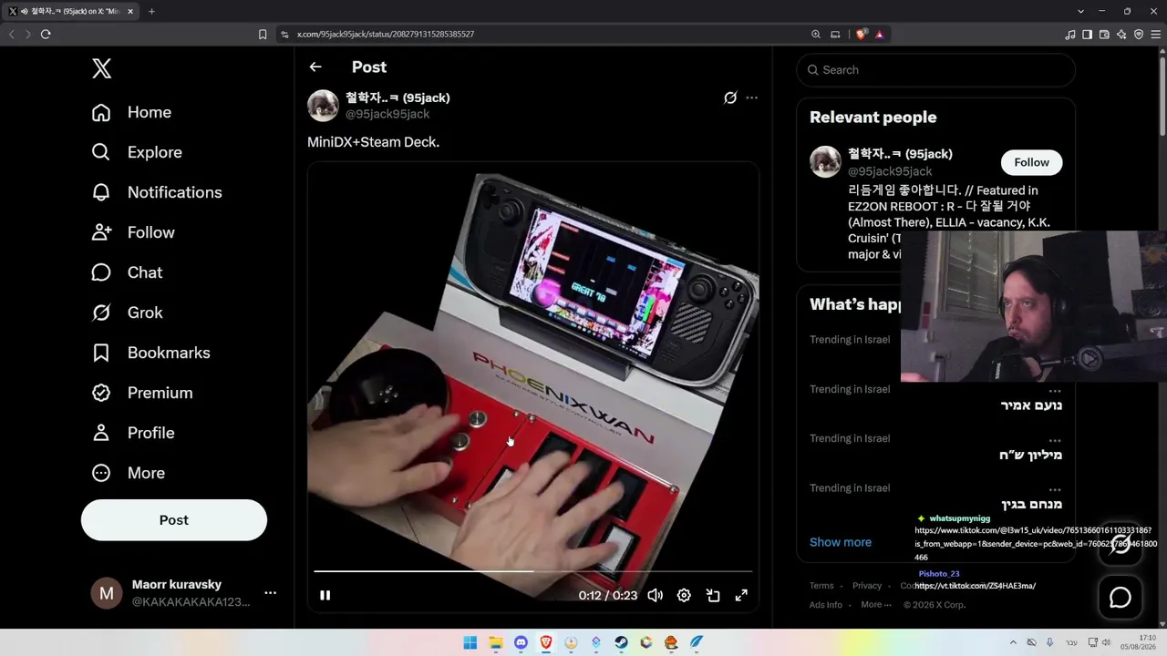Toggle the browser sidebar panel
The width and height of the screenshot is (1167, 656).
point(1087,34)
